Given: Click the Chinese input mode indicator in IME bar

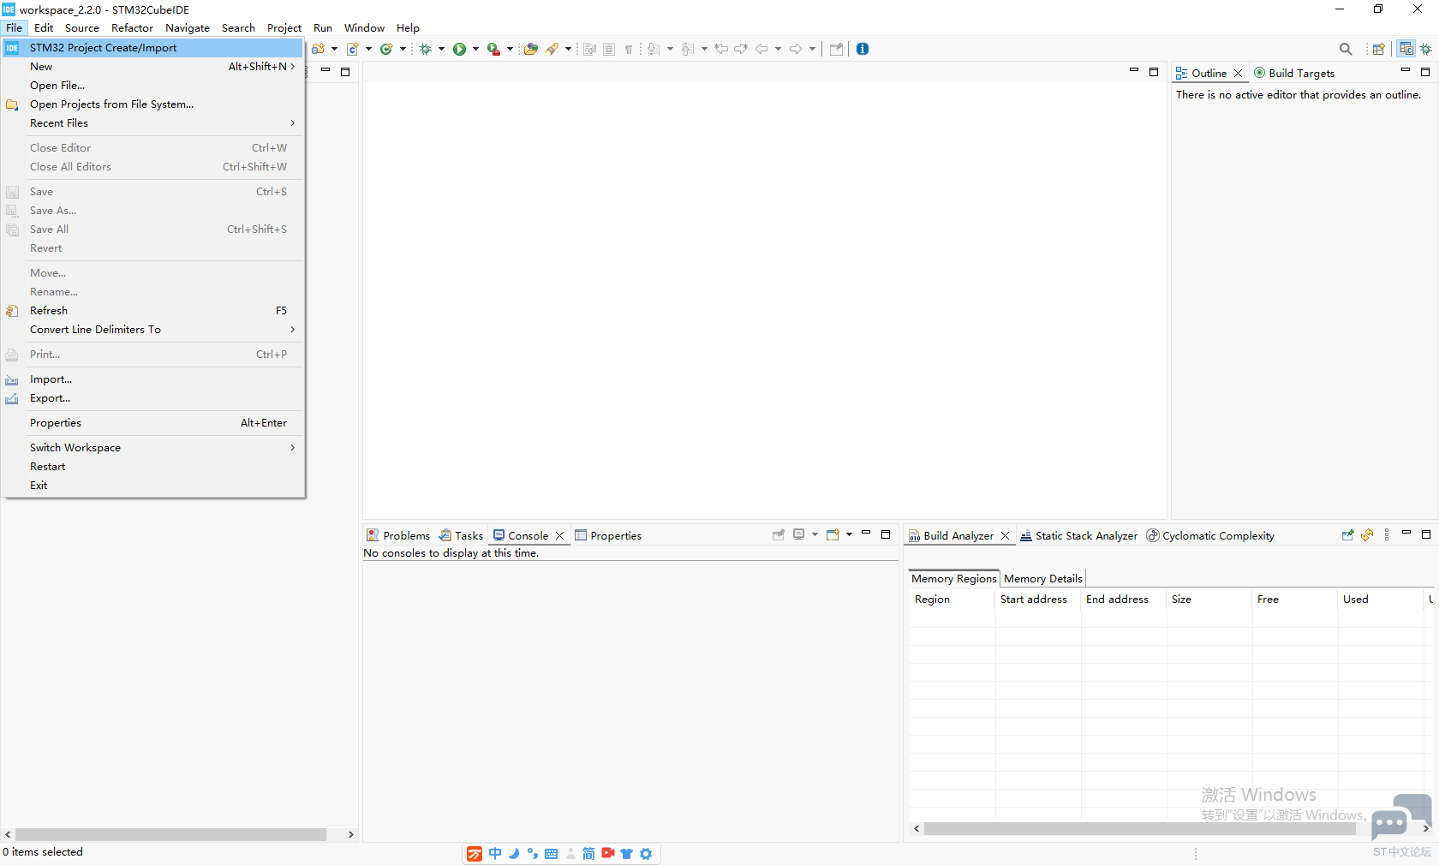Looking at the screenshot, I should click(x=495, y=853).
